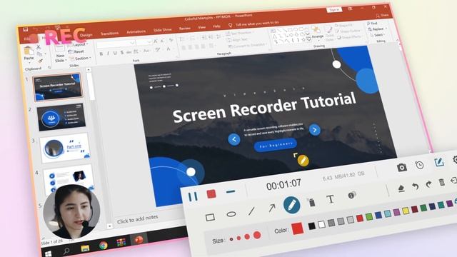
Task: Switch to the Design ribbon tab
Action: [x=86, y=35]
